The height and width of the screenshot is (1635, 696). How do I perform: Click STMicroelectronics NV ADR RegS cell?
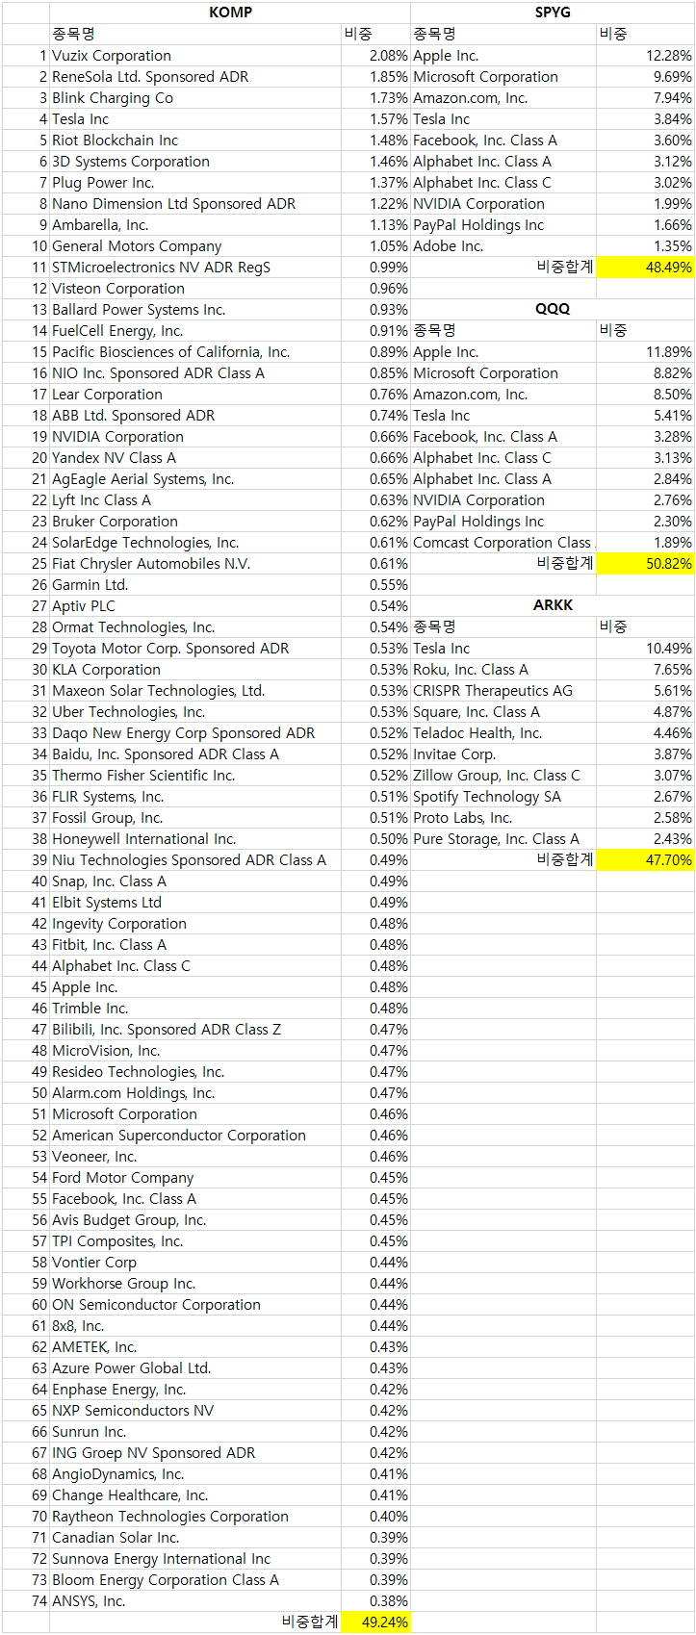pyautogui.click(x=195, y=268)
